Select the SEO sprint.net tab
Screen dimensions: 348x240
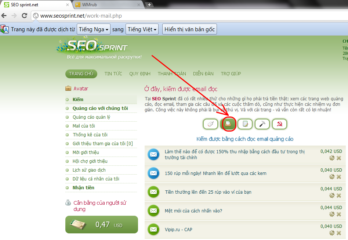click(37, 5)
